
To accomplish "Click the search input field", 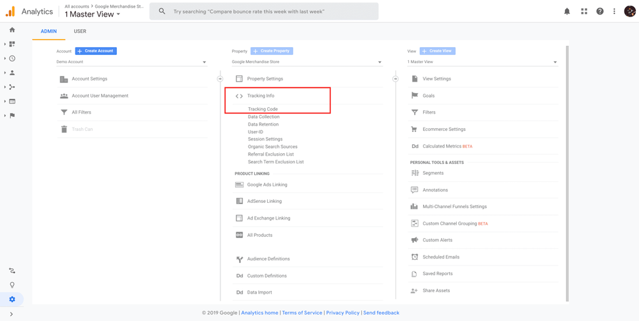I will click(264, 11).
